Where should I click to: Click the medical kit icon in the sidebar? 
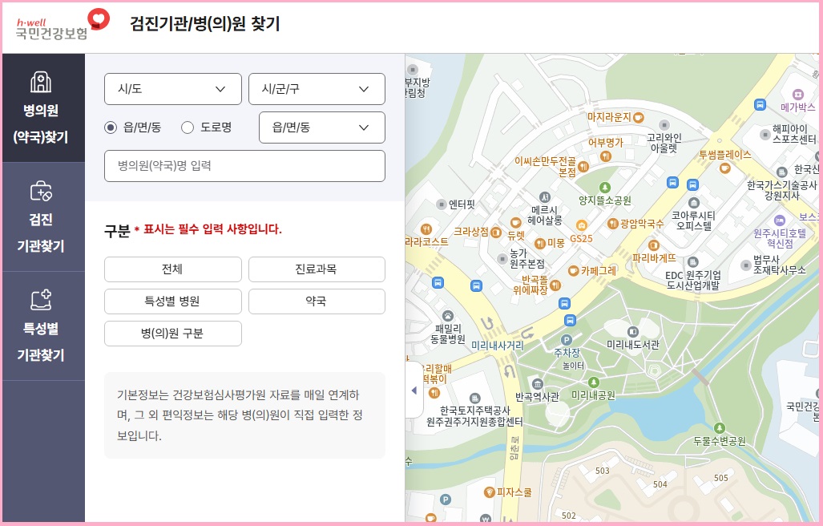(x=41, y=191)
